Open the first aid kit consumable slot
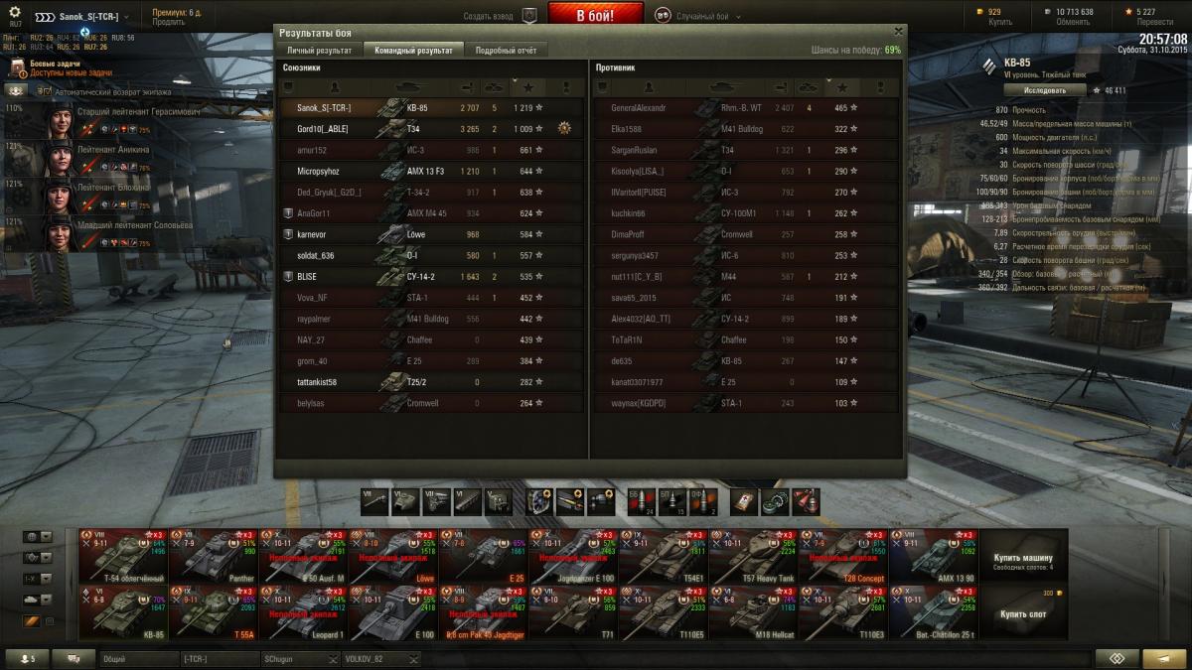This screenshot has width=1192, height=670. pyautogui.click(x=745, y=501)
